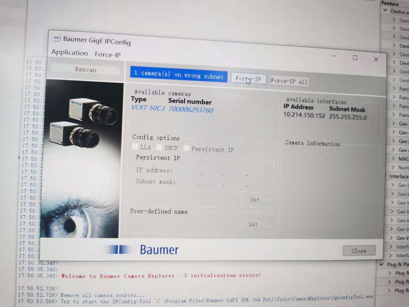This screenshot has width=409, height=307.
Task: Click the Force-IP all button
Action: (x=289, y=81)
